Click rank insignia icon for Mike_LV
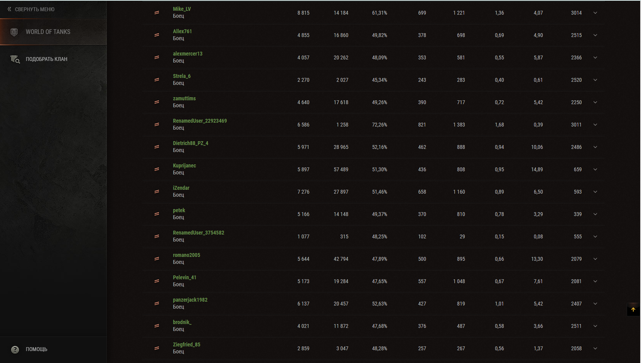This screenshot has width=641, height=363. click(157, 13)
